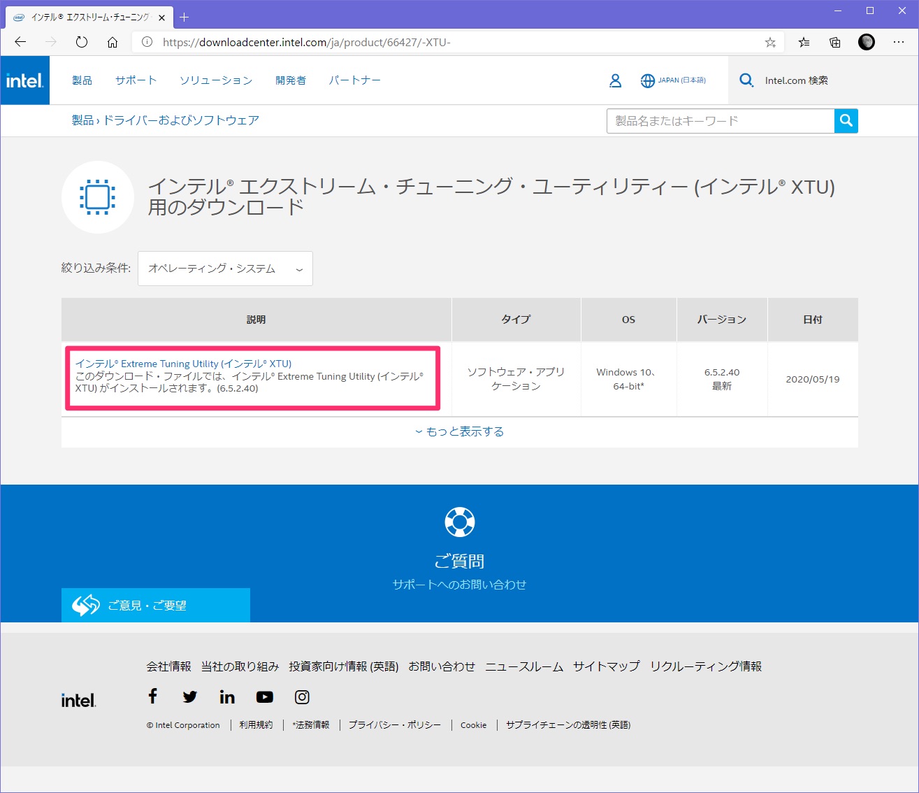The height and width of the screenshot is (793, 919).
Task: Click the Intel logo in header
Action: coord(25,80)
